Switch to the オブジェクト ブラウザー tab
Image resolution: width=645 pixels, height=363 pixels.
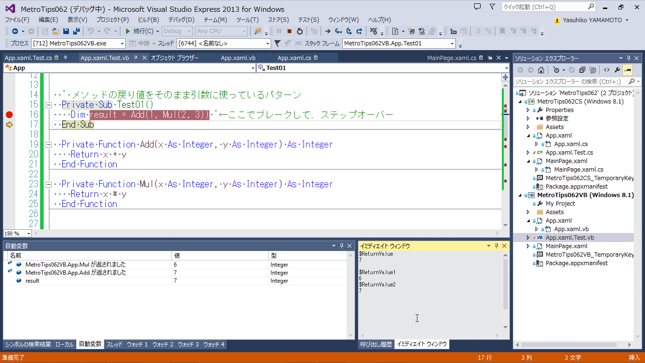pos(175,58)
